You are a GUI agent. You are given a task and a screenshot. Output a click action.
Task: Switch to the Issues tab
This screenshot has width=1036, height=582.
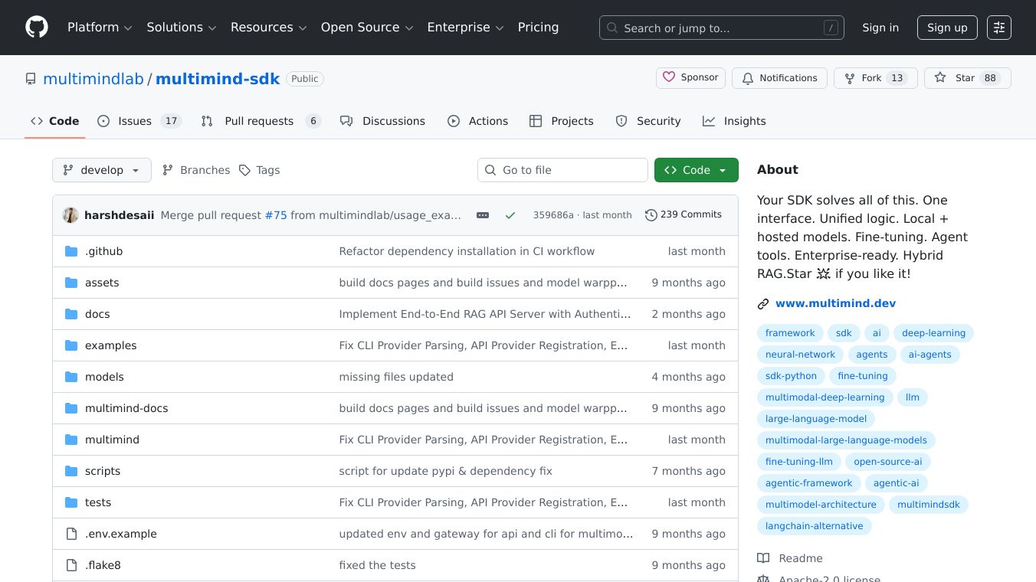point(135,121)
